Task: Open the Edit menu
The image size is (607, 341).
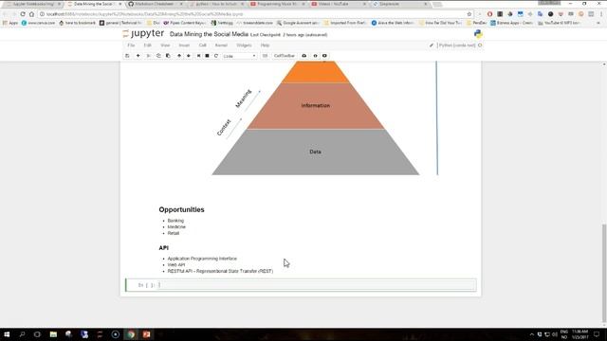Action: tap(148, 45)
